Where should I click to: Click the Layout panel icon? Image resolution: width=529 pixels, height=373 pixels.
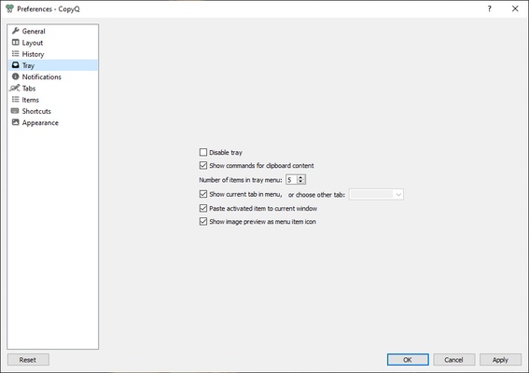(15, 42)
